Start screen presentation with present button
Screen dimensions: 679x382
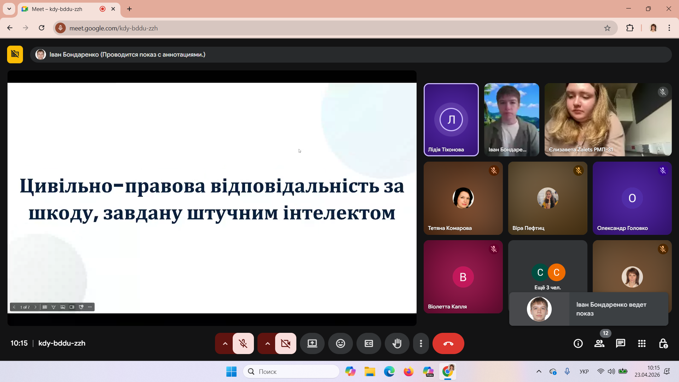coord(312,343)
